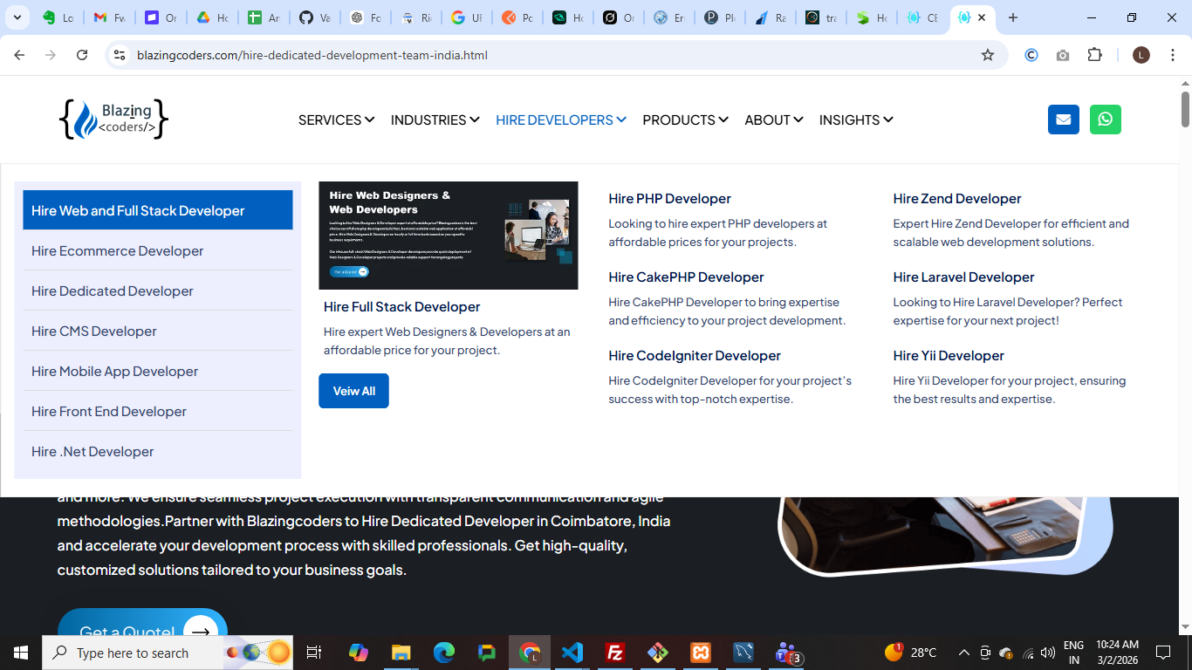1192x670 pixels.
Task: Open the Chrome tab search dropdown
Action: [x=17, y=17]
